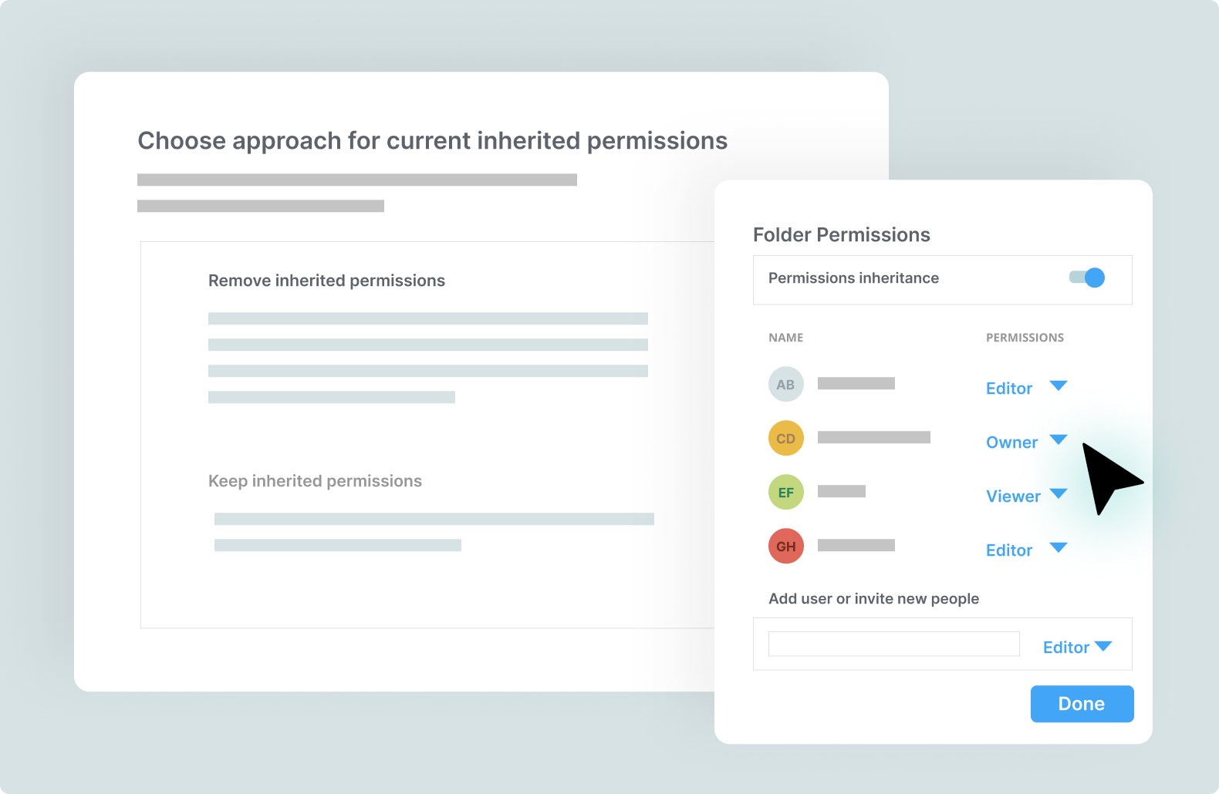
Task: Click the Folder Permissions heading
Action: (841, 235)
